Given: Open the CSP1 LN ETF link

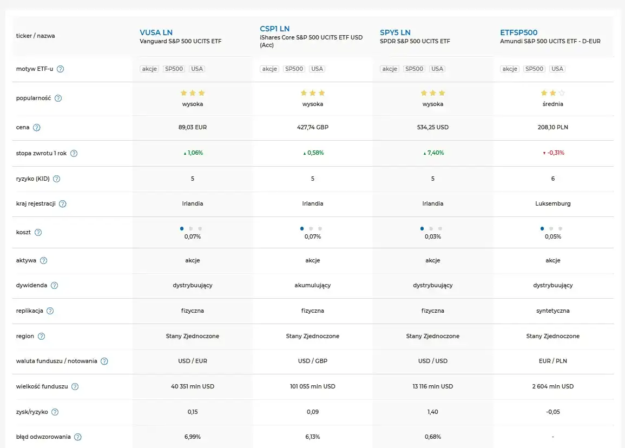Looking at the screenshot, I should (274, 29).
